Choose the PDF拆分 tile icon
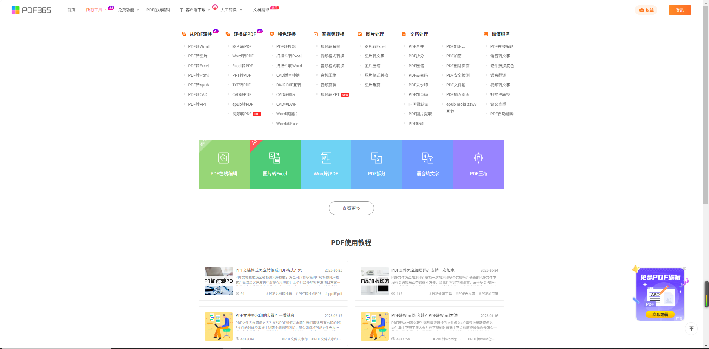Screen dimensions: 709x349 376,158
